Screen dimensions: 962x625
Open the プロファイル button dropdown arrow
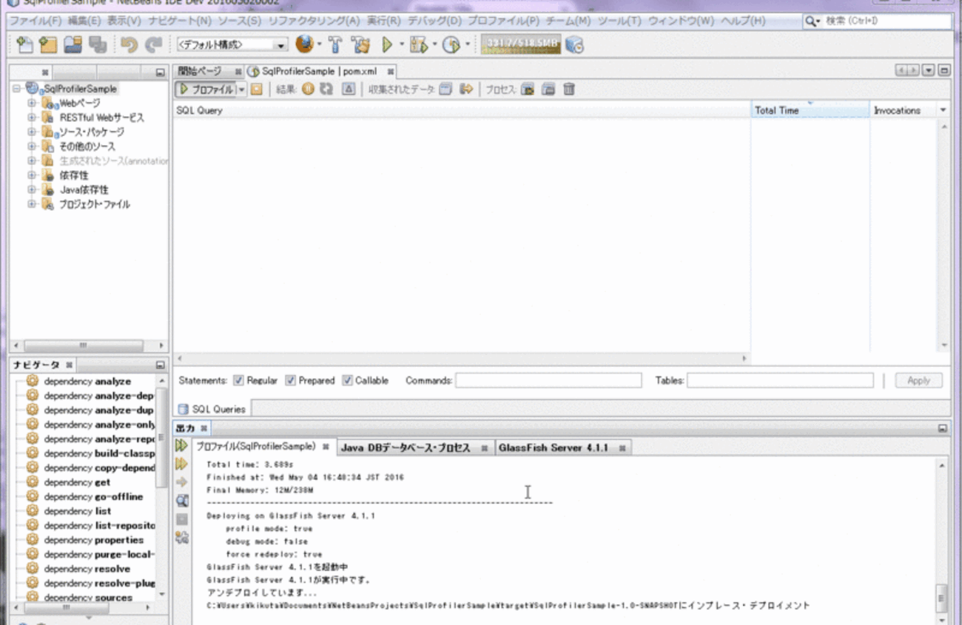point(241,89)
